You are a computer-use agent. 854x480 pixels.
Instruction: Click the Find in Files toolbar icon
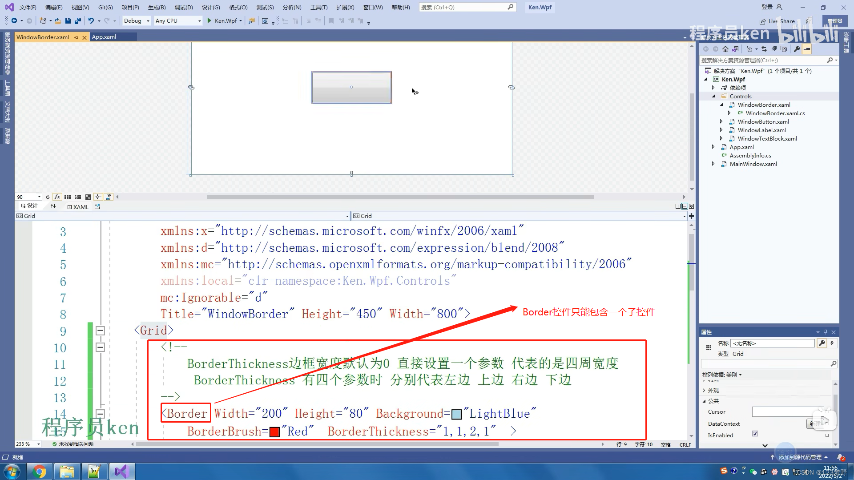point(252,21)
